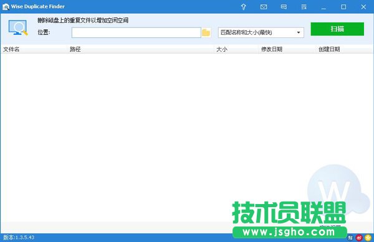Click the Wise Duplicate Finder app icon
Viewport: 374px width, 242px height.
pyautogui.click(x=6, y=7)
